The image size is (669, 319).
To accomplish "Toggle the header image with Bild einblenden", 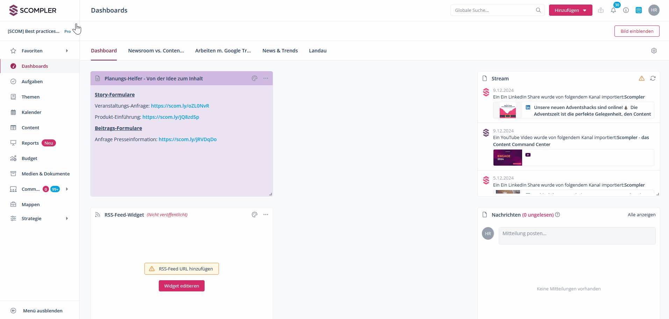I will coord(636,31).
